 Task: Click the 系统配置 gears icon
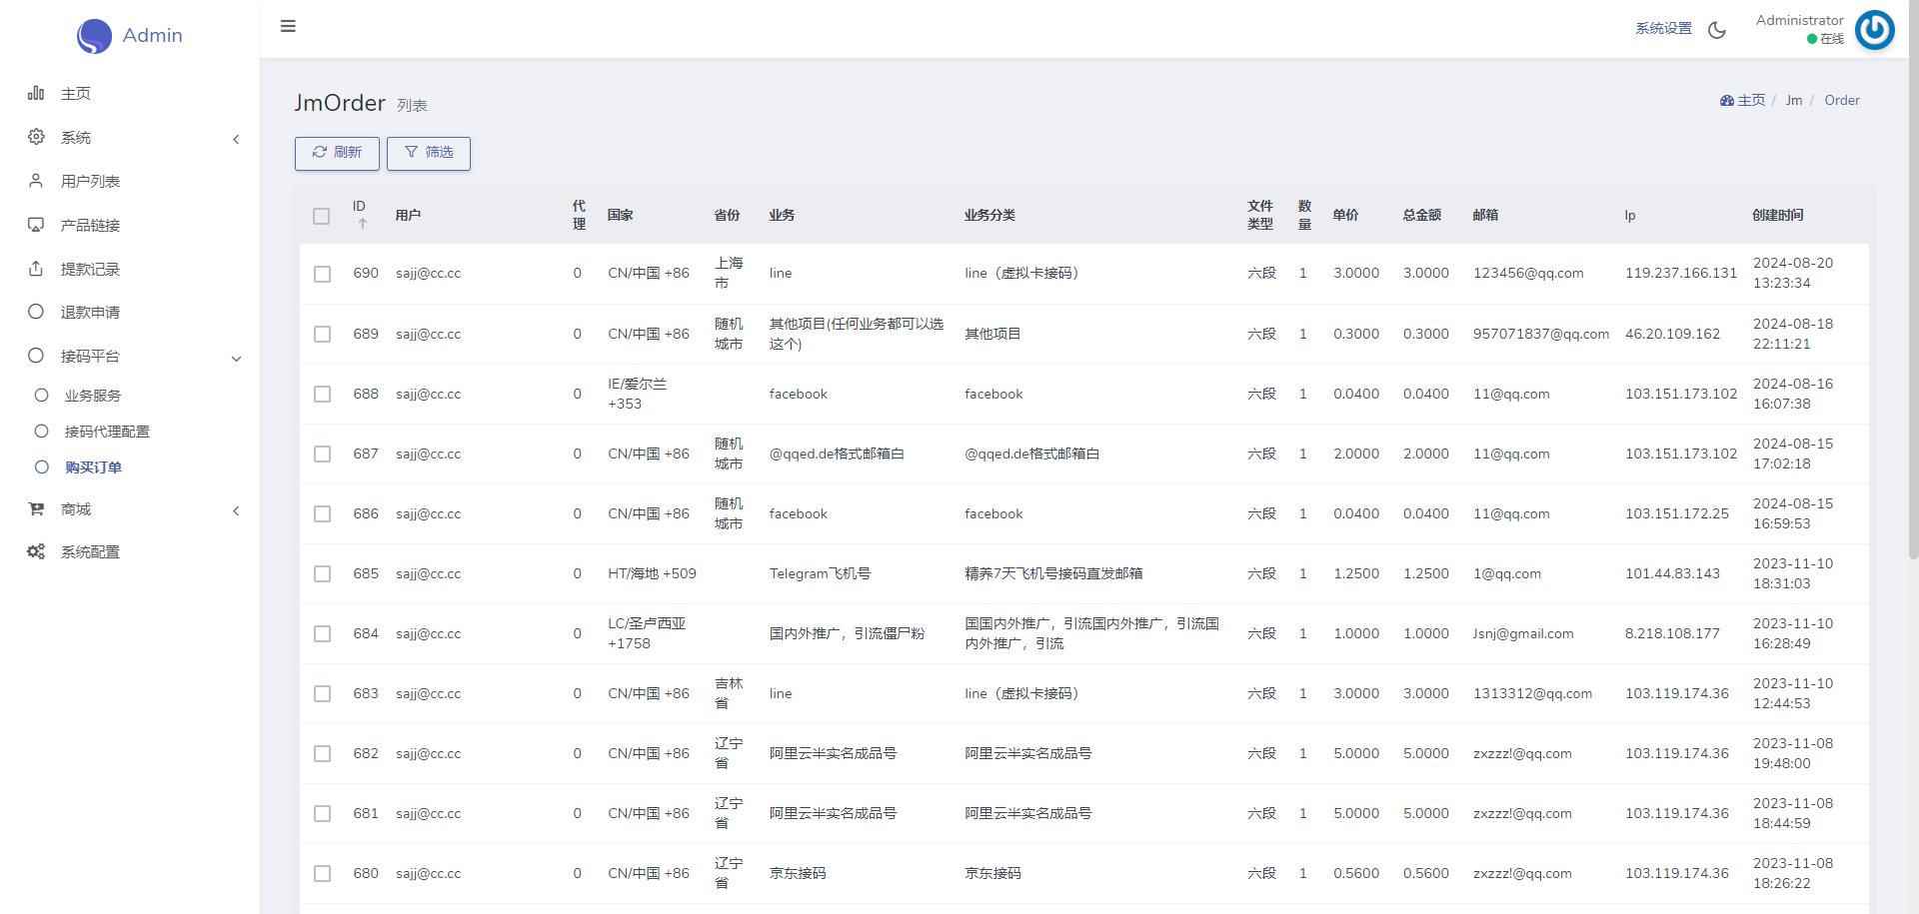coord(36,551)
